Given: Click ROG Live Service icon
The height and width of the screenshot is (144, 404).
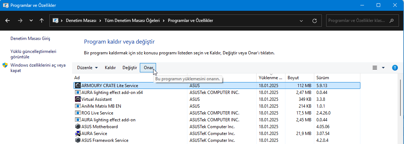Looking at the screenshot, I should tap(77, 113).
